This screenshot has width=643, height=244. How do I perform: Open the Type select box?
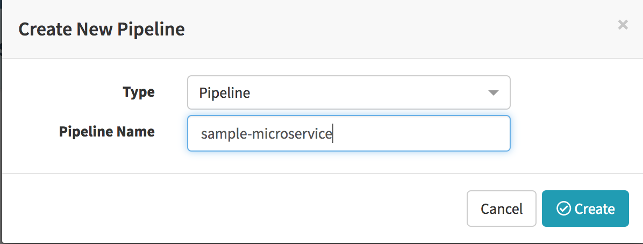point(348,93)
